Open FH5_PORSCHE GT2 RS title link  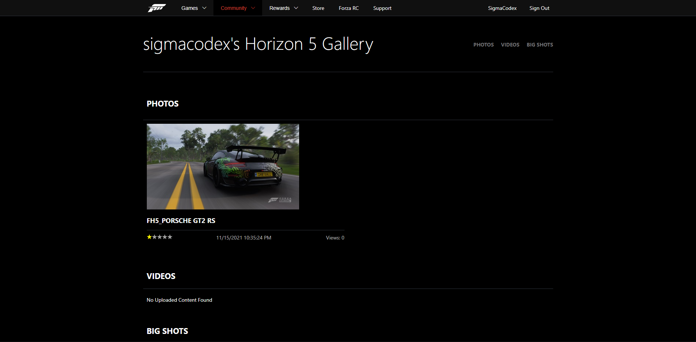[x=181, y=221]
